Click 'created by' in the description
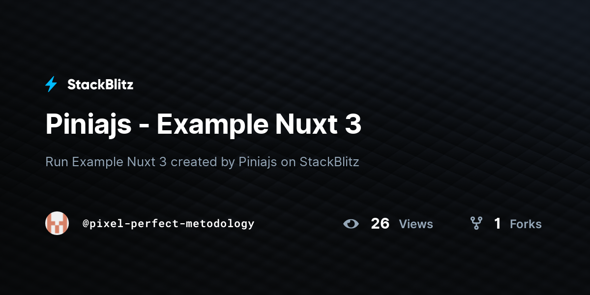Viewport: 590px width, 295px height. coord(203,162)
